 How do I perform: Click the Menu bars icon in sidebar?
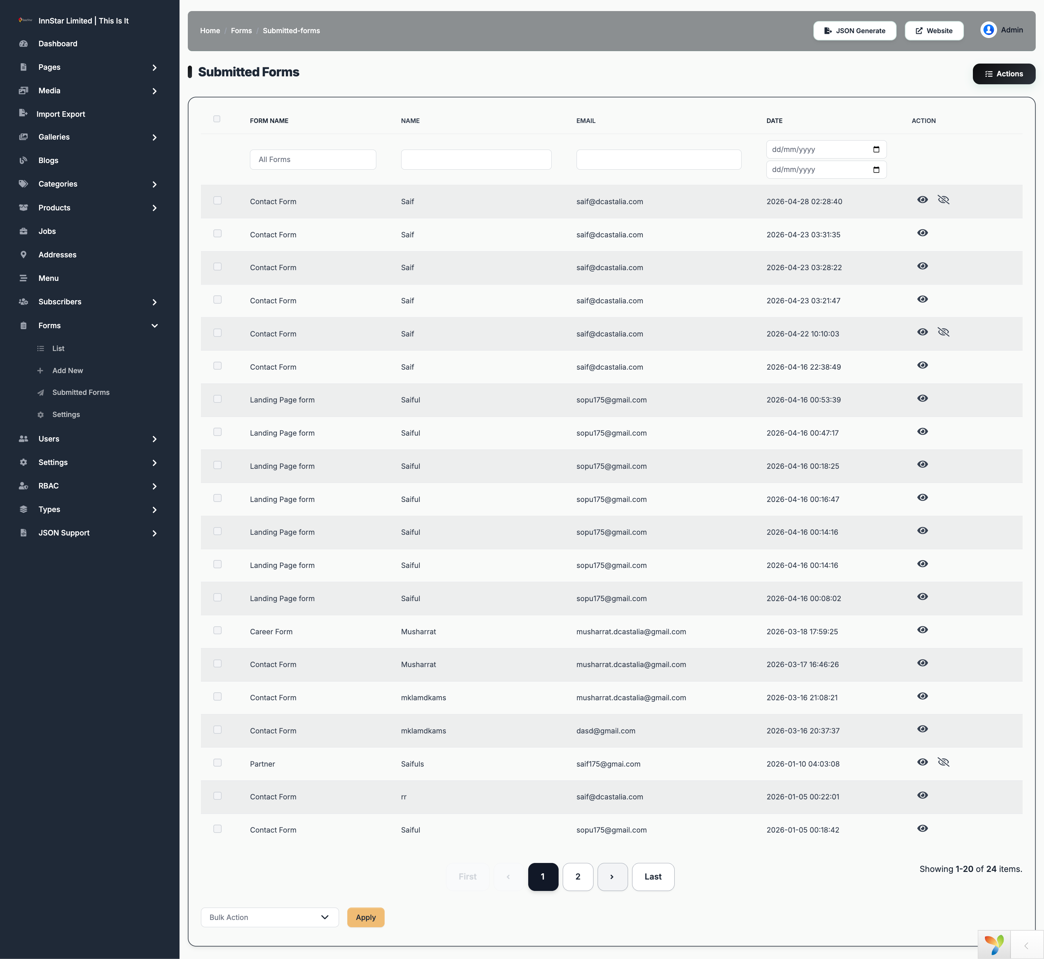(23, 278)
